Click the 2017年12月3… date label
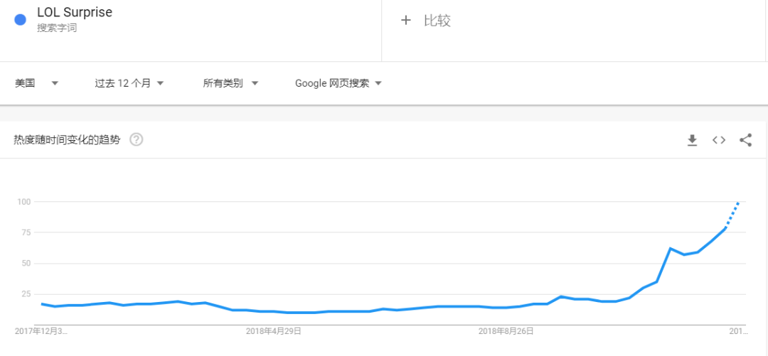The width and height of the screenshot is (768, 356). (42, 331)
